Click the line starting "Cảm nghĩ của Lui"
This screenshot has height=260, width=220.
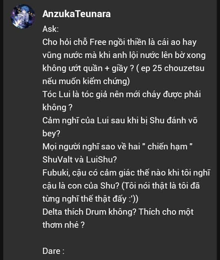pos(120,120)
